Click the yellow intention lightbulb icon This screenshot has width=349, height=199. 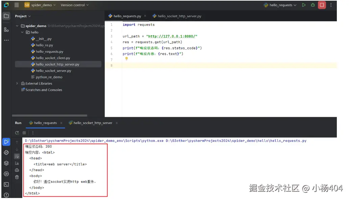coord(126,59)
